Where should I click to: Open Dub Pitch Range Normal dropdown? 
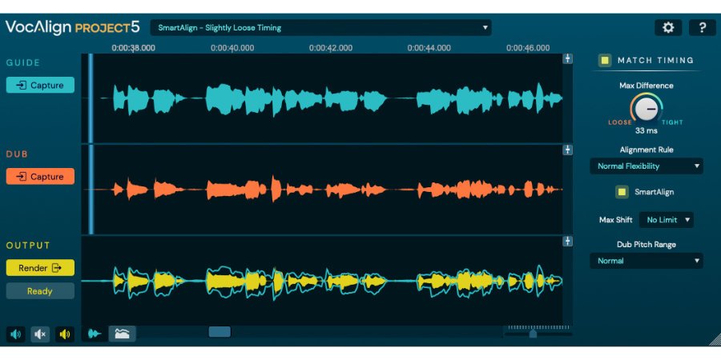(646, 261)
